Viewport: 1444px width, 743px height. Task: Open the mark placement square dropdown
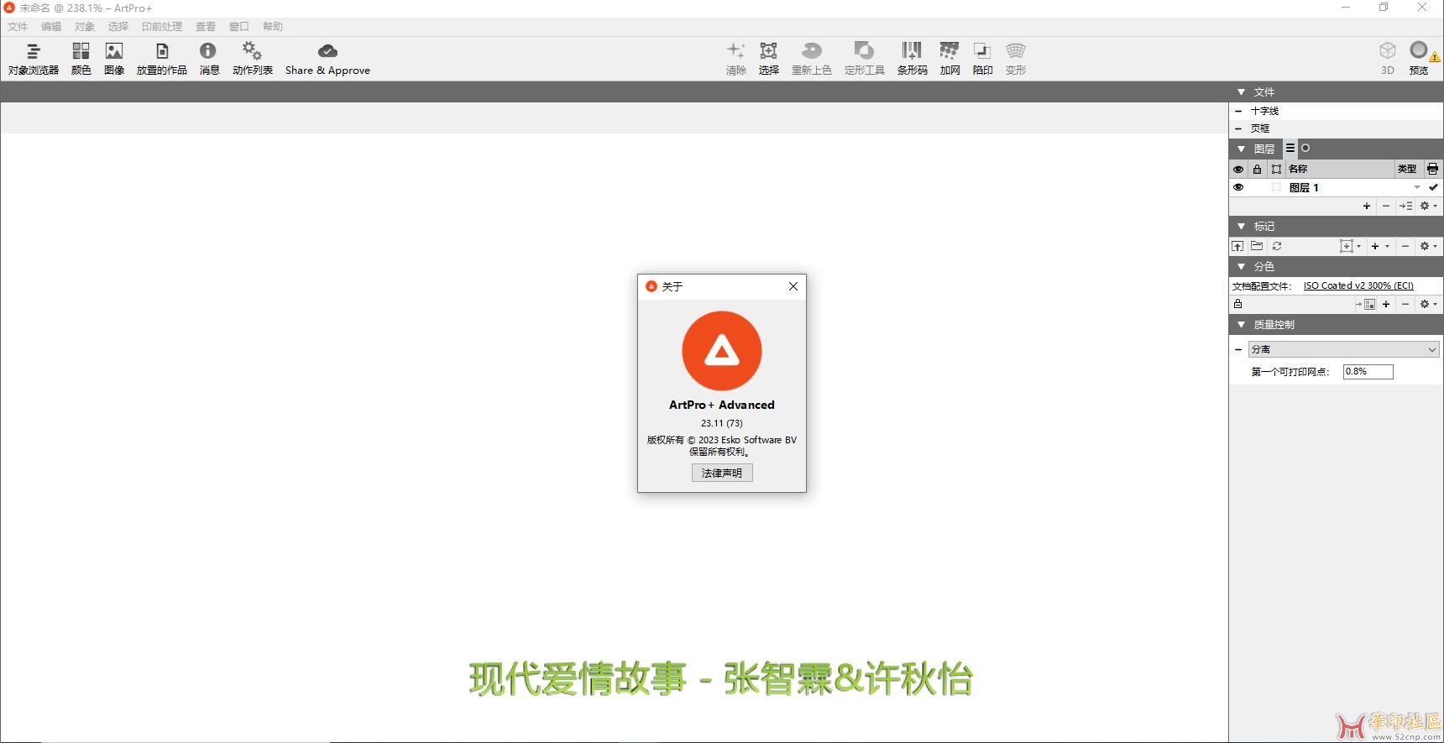click(1350, 246)
